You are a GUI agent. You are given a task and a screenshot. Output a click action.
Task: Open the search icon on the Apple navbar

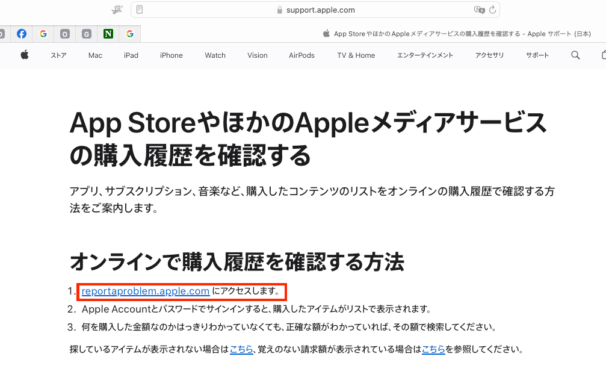tap(575, 55)
